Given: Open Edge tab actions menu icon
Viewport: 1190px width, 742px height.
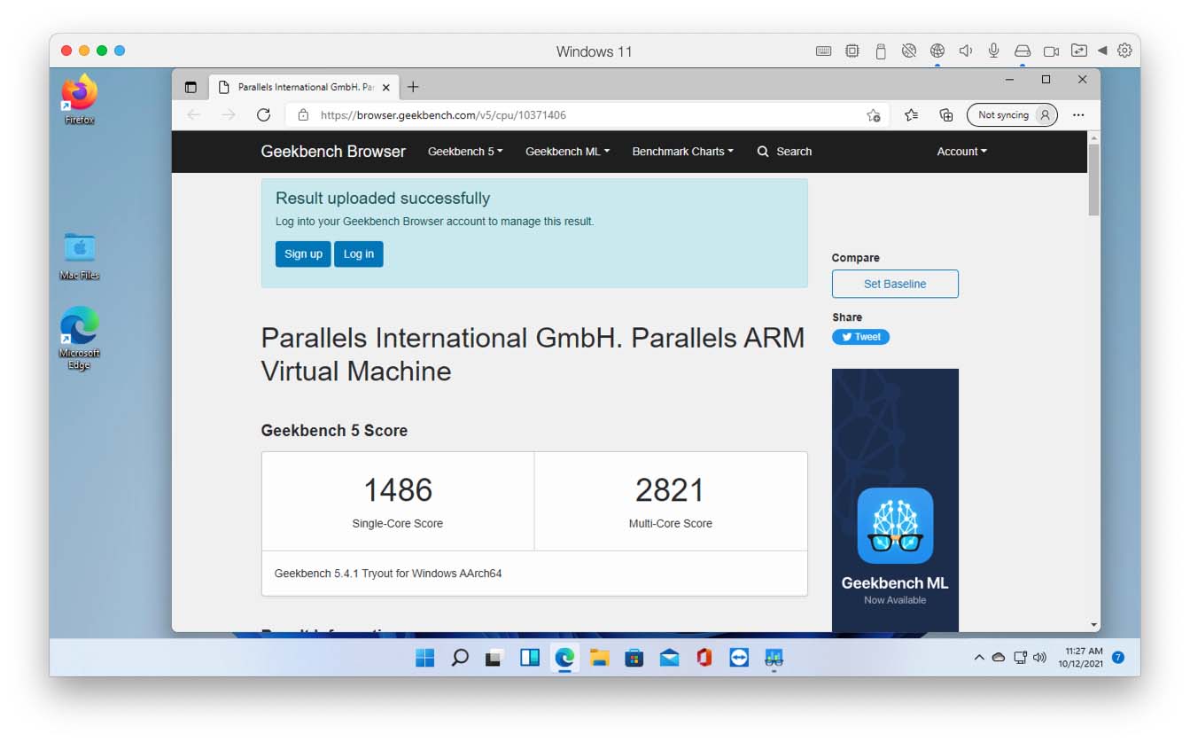Looking at the screenshot, I should tap(191, 87).
